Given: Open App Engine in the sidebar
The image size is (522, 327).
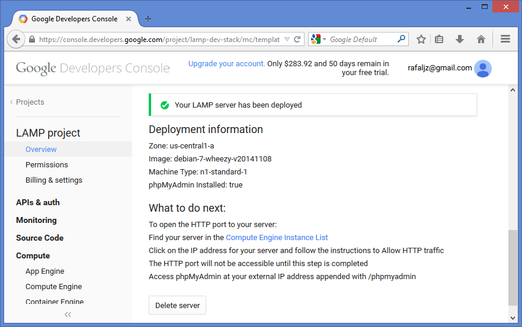Looking at the screenshot, I should 45,271.
